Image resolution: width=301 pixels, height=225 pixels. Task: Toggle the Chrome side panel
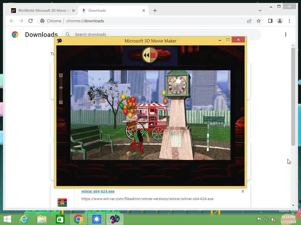(x=270, y=21)
